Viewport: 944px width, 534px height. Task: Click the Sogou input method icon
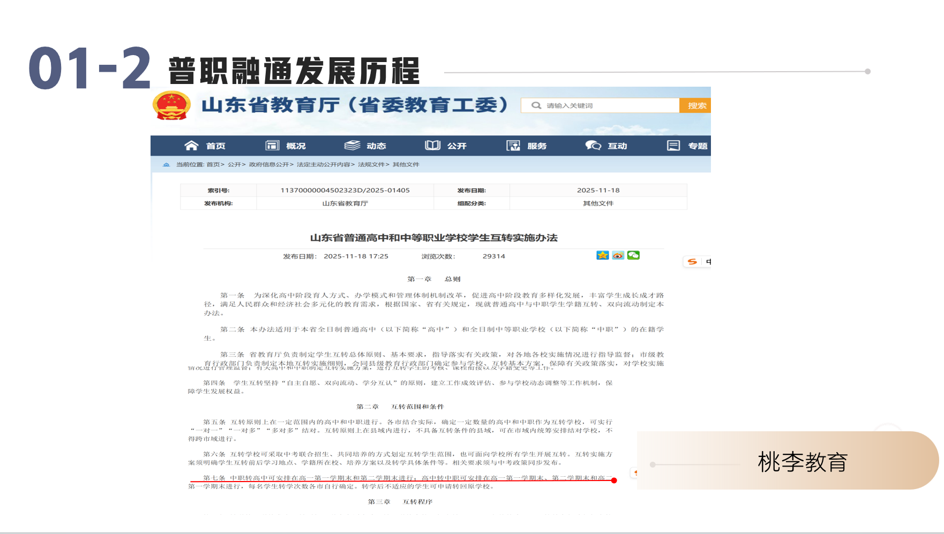(x=692, y=262)
